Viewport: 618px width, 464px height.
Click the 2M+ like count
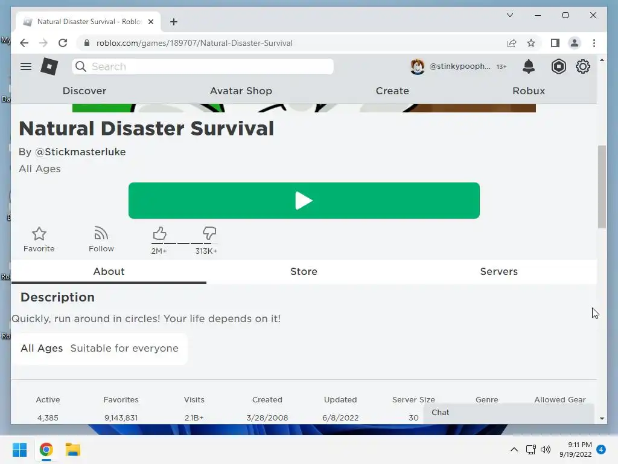[x=159, y=251]
